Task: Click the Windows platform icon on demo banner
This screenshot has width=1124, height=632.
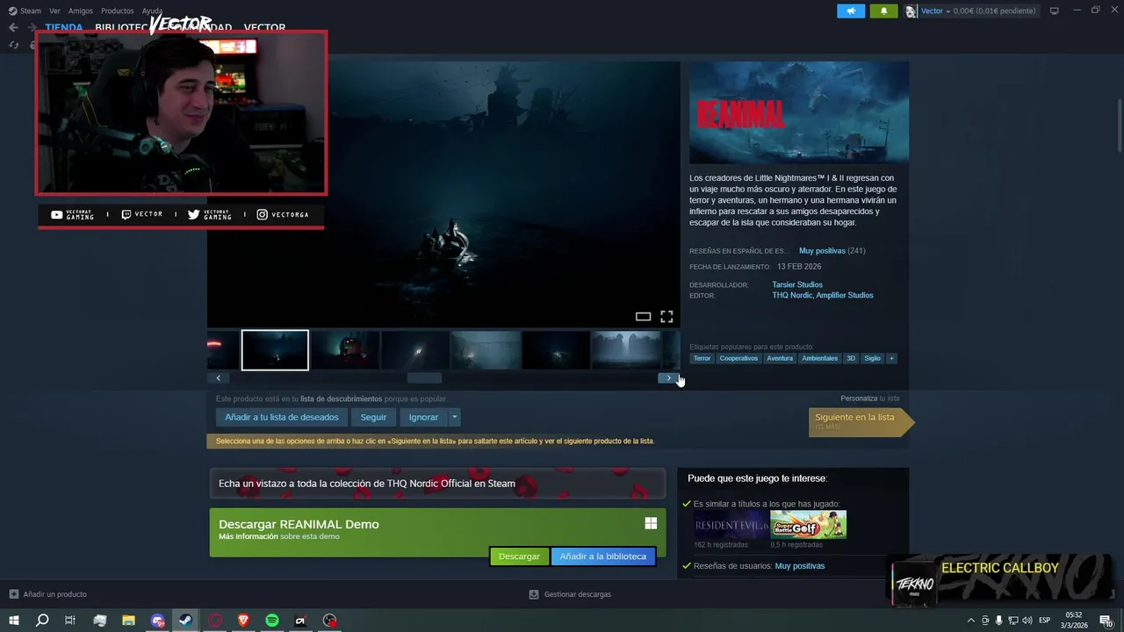Action: click(651, 523)
